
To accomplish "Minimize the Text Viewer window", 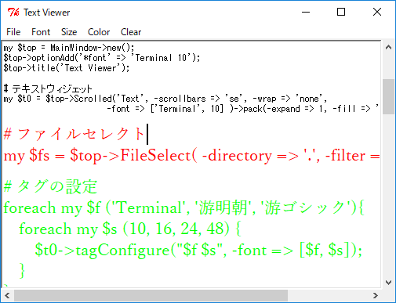I will click(x=306, y=12).
